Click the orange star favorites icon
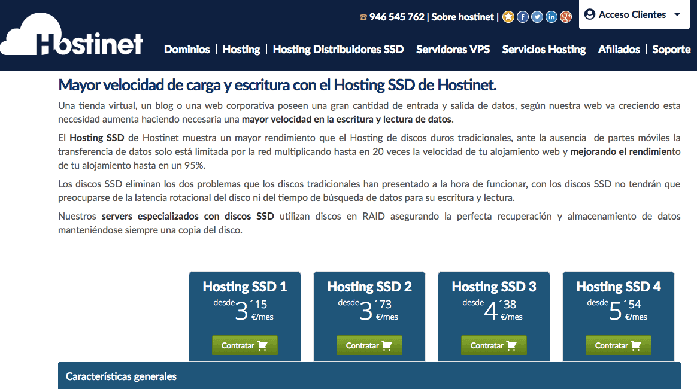The width and height of the screenshot is (697, 389). click(508, 17)
